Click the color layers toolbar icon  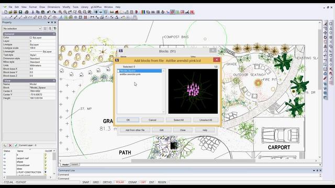point(143,12)
